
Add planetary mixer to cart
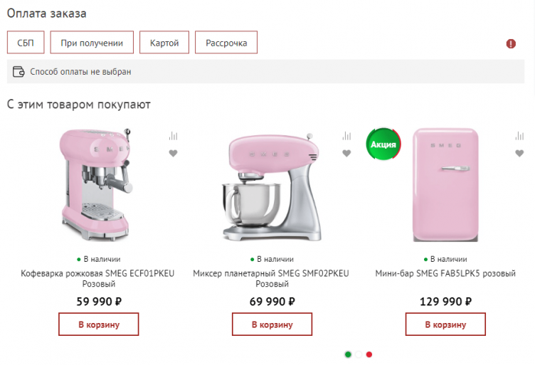pyautogui.click(x=272, y=324)
